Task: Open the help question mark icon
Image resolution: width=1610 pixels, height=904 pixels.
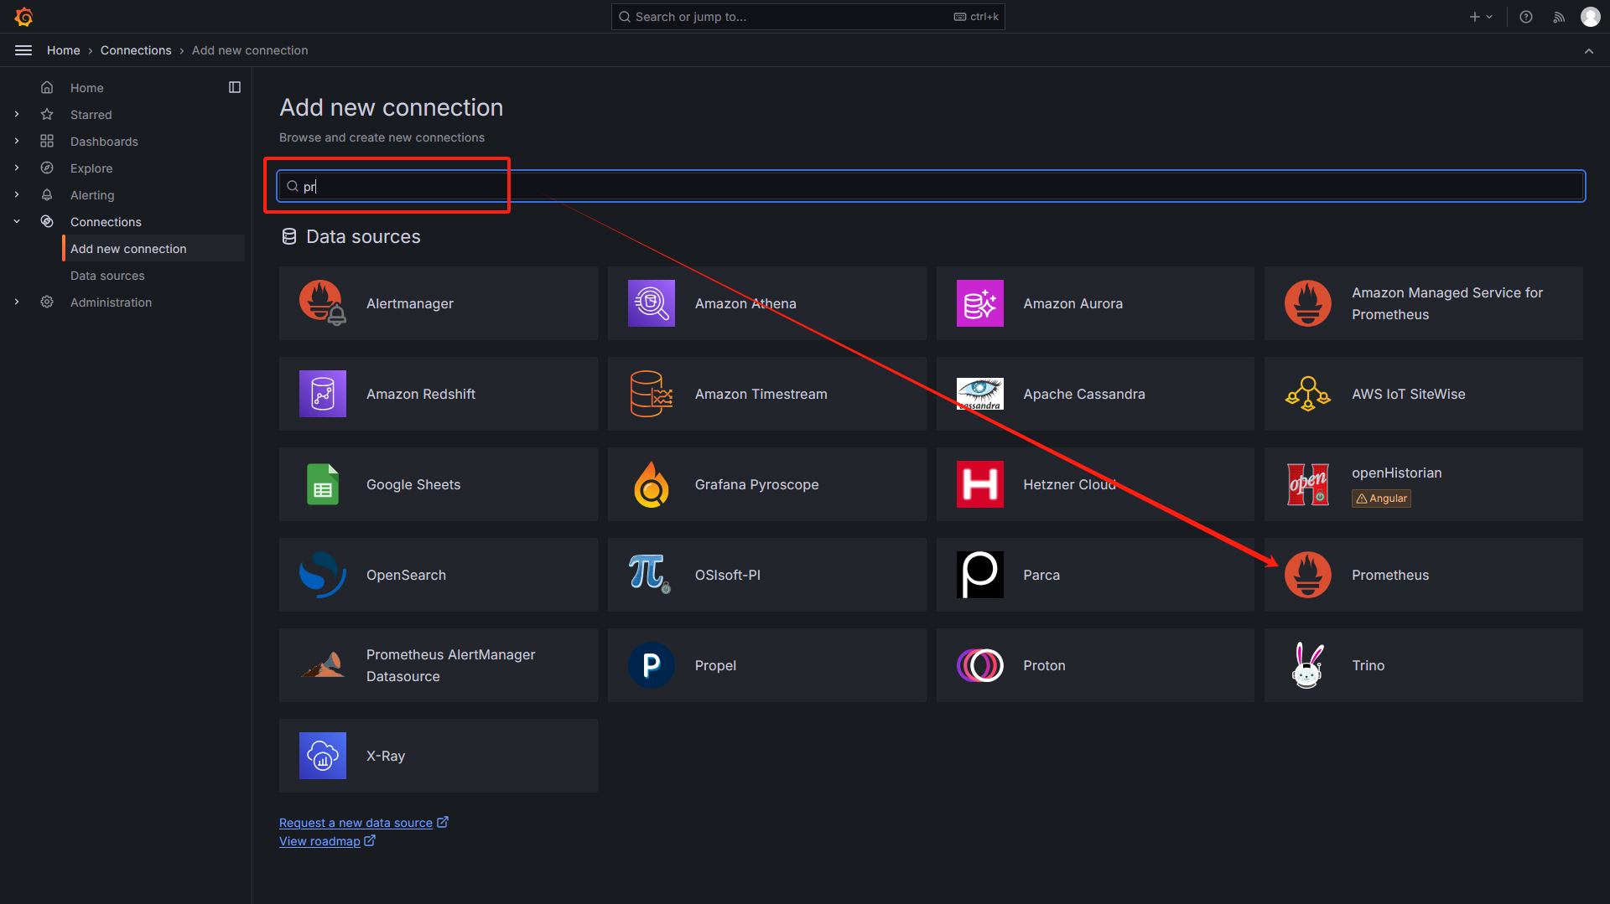Action: click(1526, 17)
